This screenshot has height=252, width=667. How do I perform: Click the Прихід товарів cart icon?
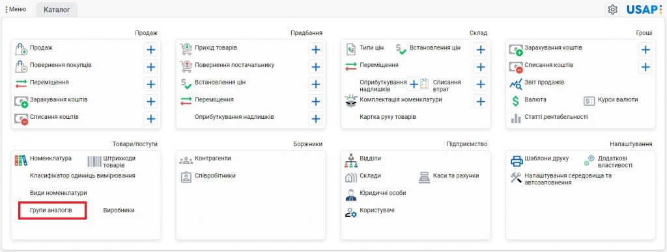tap(186, 49)
